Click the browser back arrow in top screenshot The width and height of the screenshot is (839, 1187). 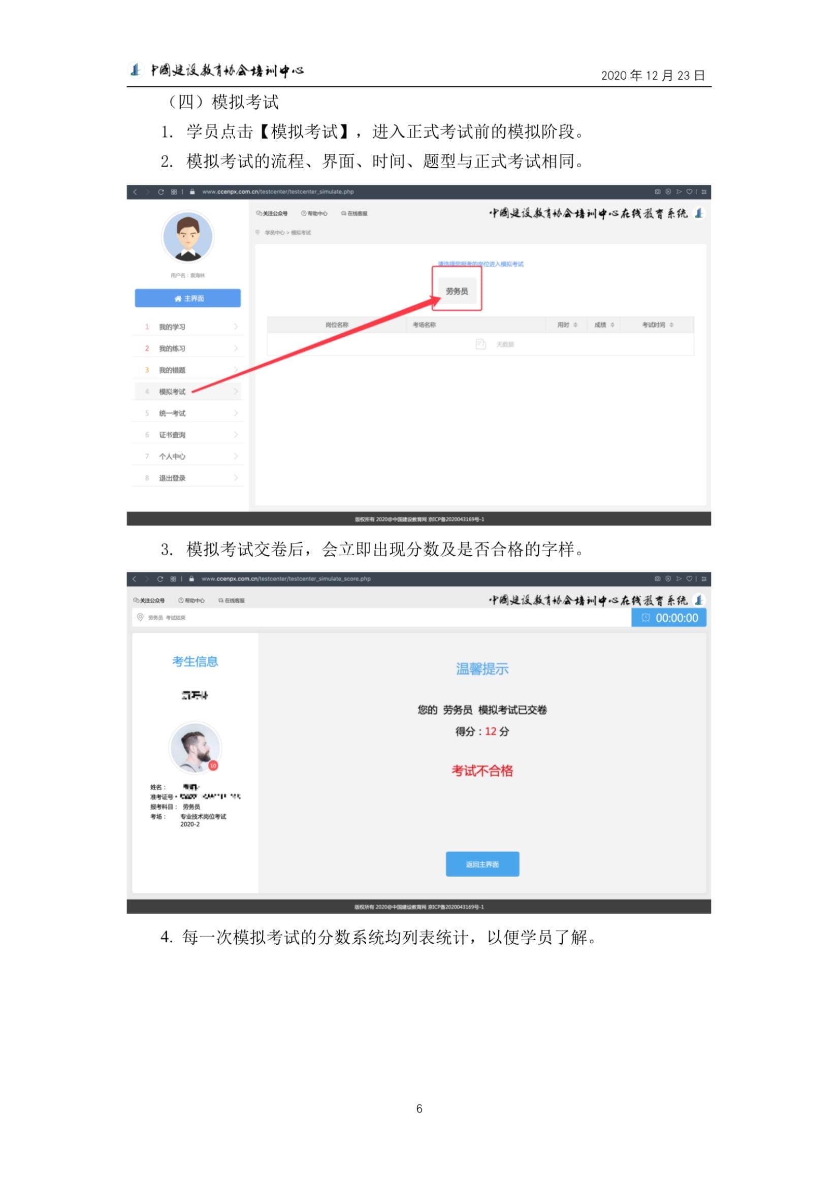coord(135,192)
